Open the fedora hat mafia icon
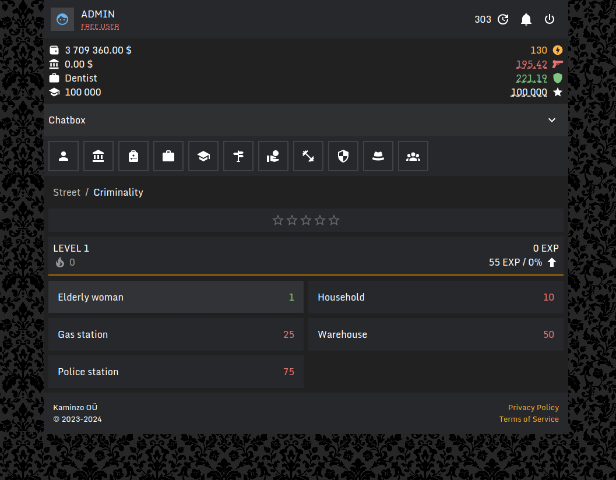 (378, 156)
